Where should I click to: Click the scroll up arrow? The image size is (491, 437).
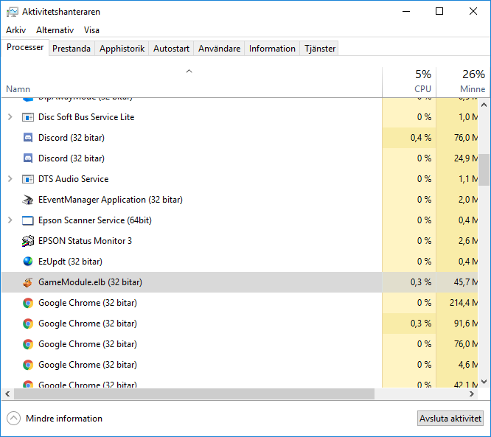point(484,105)
